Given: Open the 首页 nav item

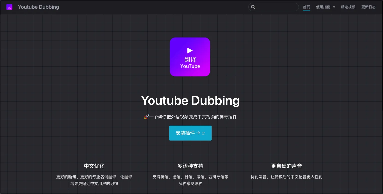Looking at the screenshot, I should tap(306, 7).
